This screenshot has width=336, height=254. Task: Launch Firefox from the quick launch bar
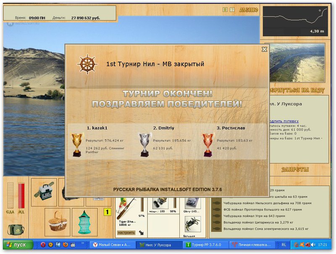click(x=66, y=245)
